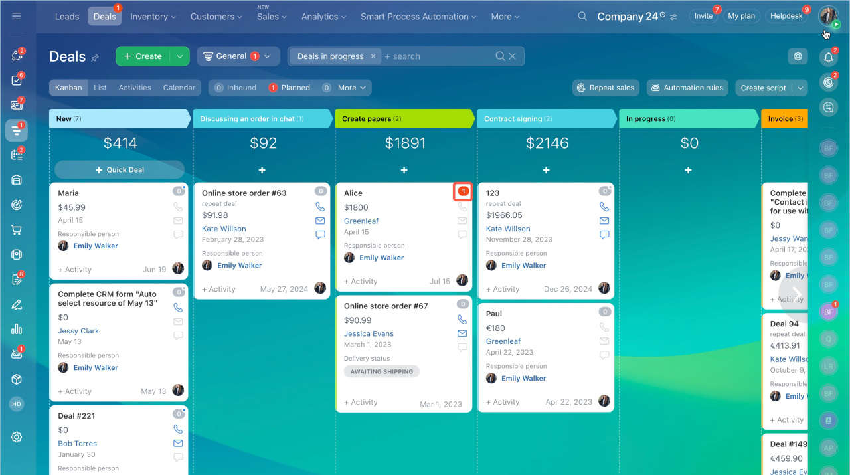
Task: Open the hamburger main menu
Action: 17,16
